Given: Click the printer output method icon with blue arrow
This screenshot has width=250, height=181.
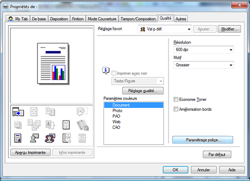Looking at the screenshot, I should pos(18,111).
